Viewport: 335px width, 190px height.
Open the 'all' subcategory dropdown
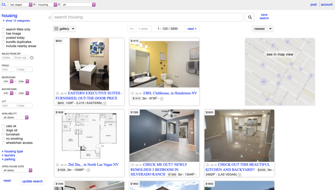click(78, 4)
